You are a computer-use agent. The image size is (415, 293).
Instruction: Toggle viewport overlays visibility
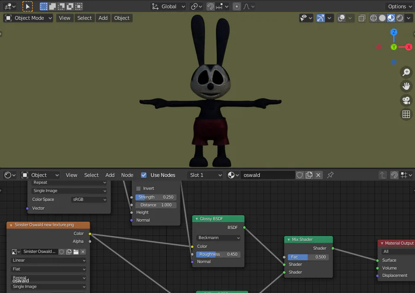pyautogui.click(x=341, y=18)
